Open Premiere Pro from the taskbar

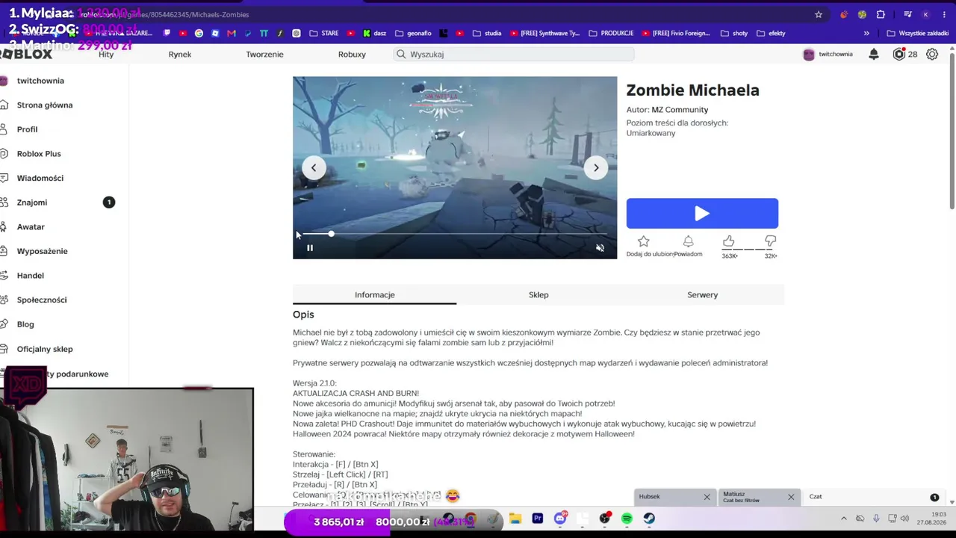[537, 519]
